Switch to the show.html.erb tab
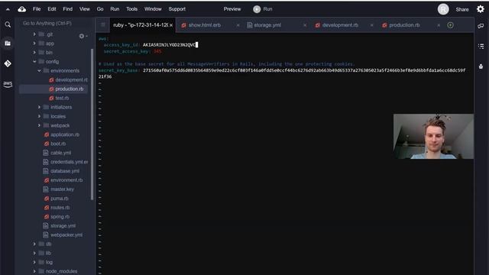The height and width of the screenshot is (275, 489). (205, 25)
